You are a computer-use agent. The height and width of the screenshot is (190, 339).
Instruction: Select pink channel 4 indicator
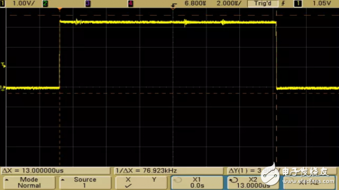click(x=130, y=4)
